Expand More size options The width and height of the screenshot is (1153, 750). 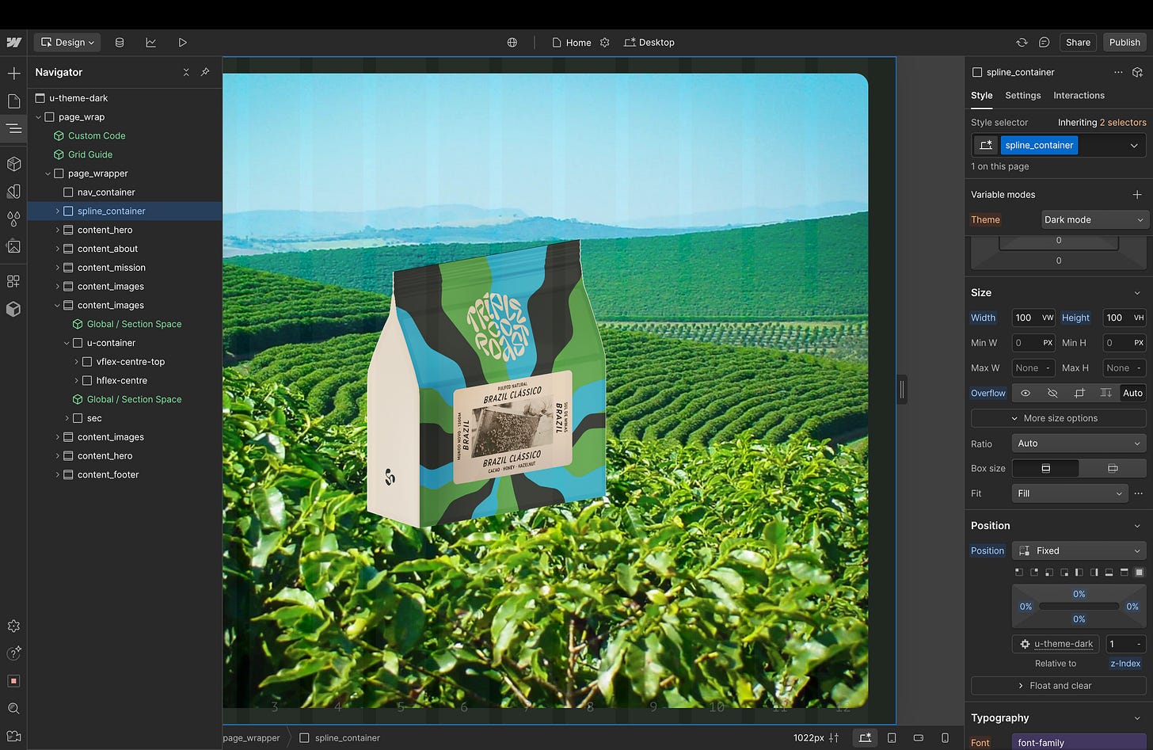[x=1059, y=418]
